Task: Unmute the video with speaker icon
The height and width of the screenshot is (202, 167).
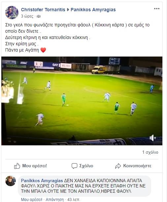Action: click(x=152, y=138)
